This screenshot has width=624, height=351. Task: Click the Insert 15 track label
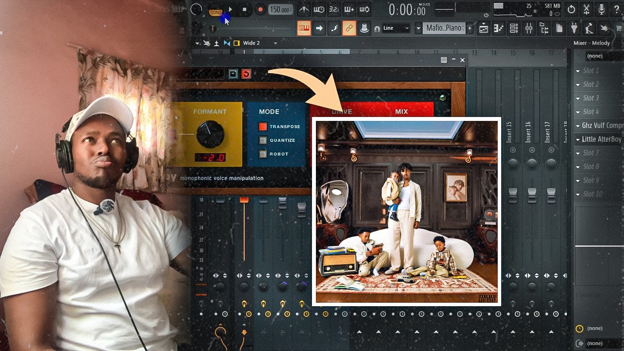(509, 132)
